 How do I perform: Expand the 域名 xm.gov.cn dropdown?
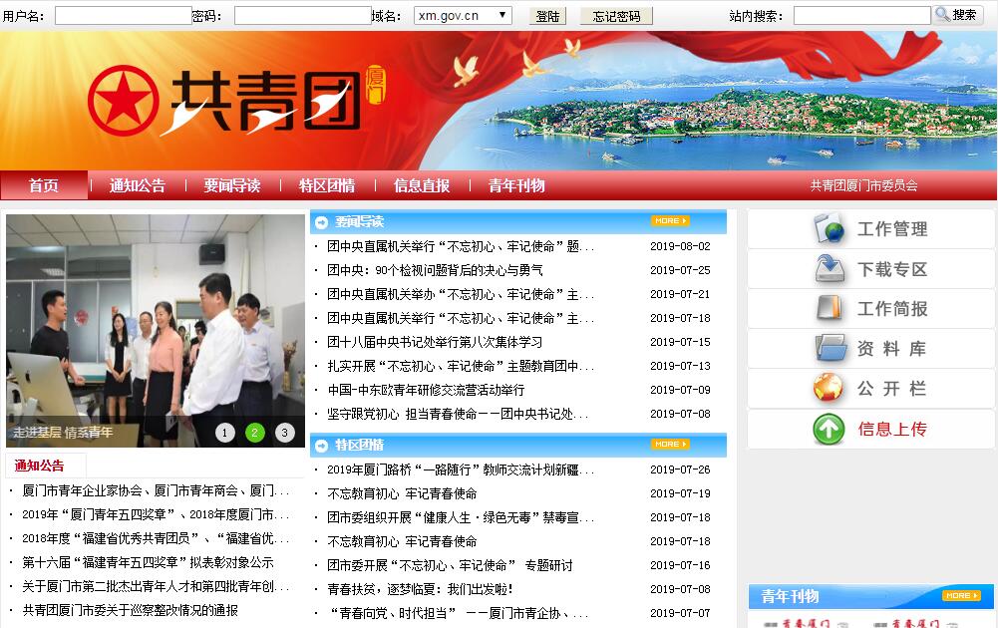coord(464,16)
